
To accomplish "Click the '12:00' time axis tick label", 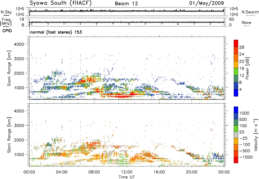I will click(x=127, y=172).
